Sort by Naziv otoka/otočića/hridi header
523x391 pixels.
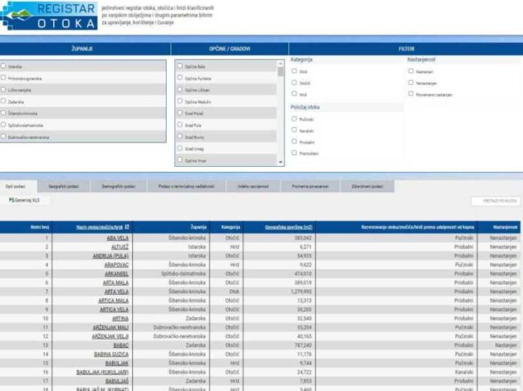98,226
